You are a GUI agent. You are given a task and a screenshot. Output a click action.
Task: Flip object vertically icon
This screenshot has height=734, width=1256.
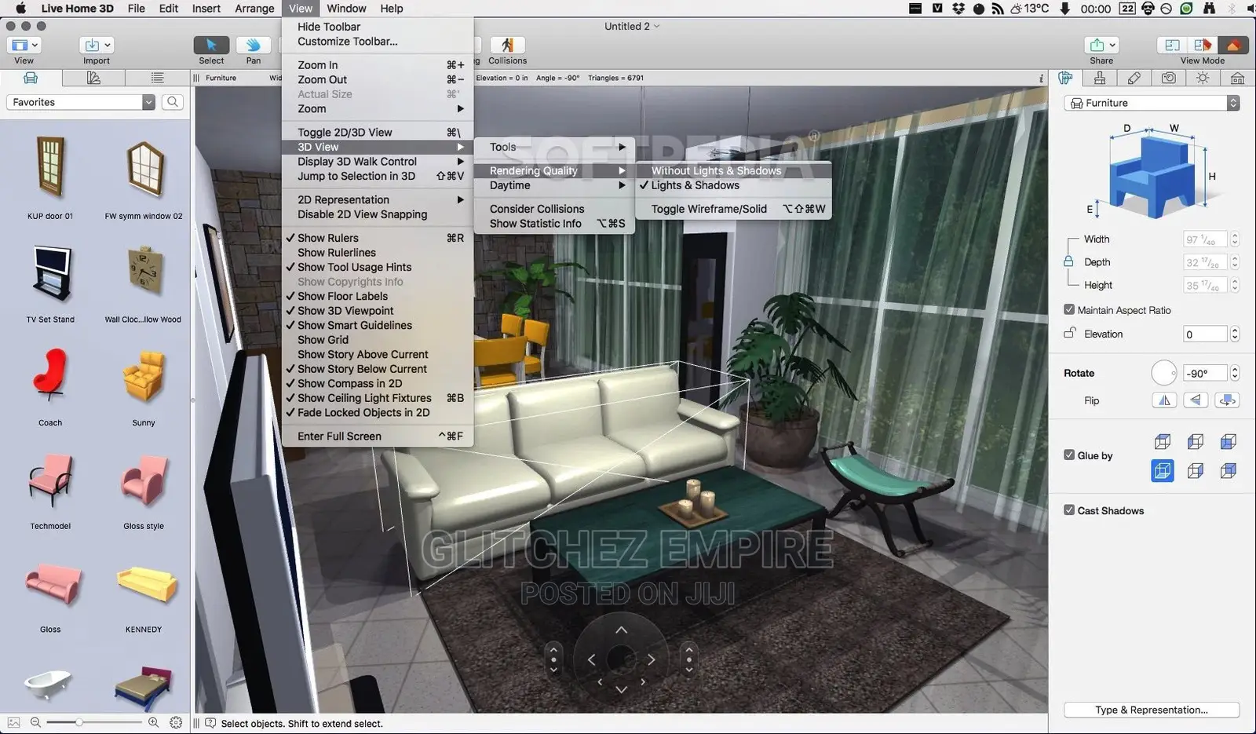click(x=1196, y=400)
